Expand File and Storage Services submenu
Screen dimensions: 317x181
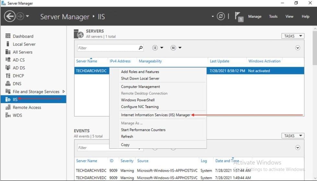coord(64,91)
